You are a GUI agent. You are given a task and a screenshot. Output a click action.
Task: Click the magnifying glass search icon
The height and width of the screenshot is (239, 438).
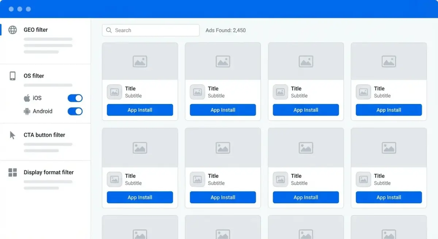(x=109, y=30)
